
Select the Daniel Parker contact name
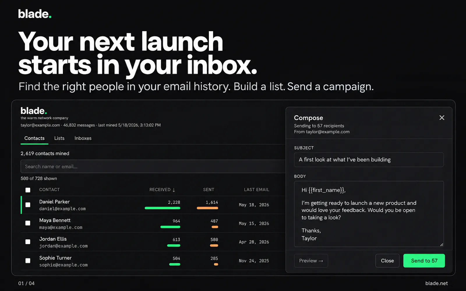pos(54,202)
